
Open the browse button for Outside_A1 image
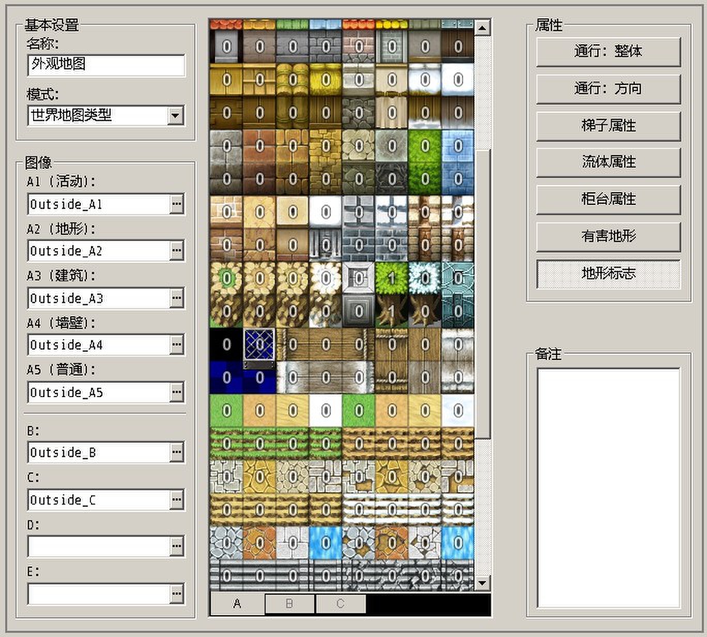(x=177, y=204)
